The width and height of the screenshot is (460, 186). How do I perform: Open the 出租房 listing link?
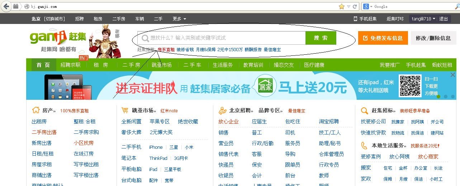click(x=39, y=122)
